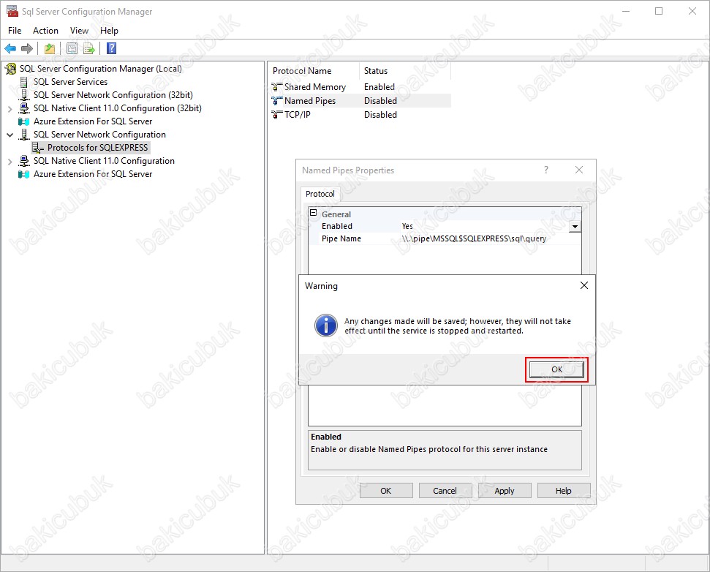The width and height of the screenshot is (710, 572).
Task: Select the TCP/IP row text
Action: click(x=298, y=115)
